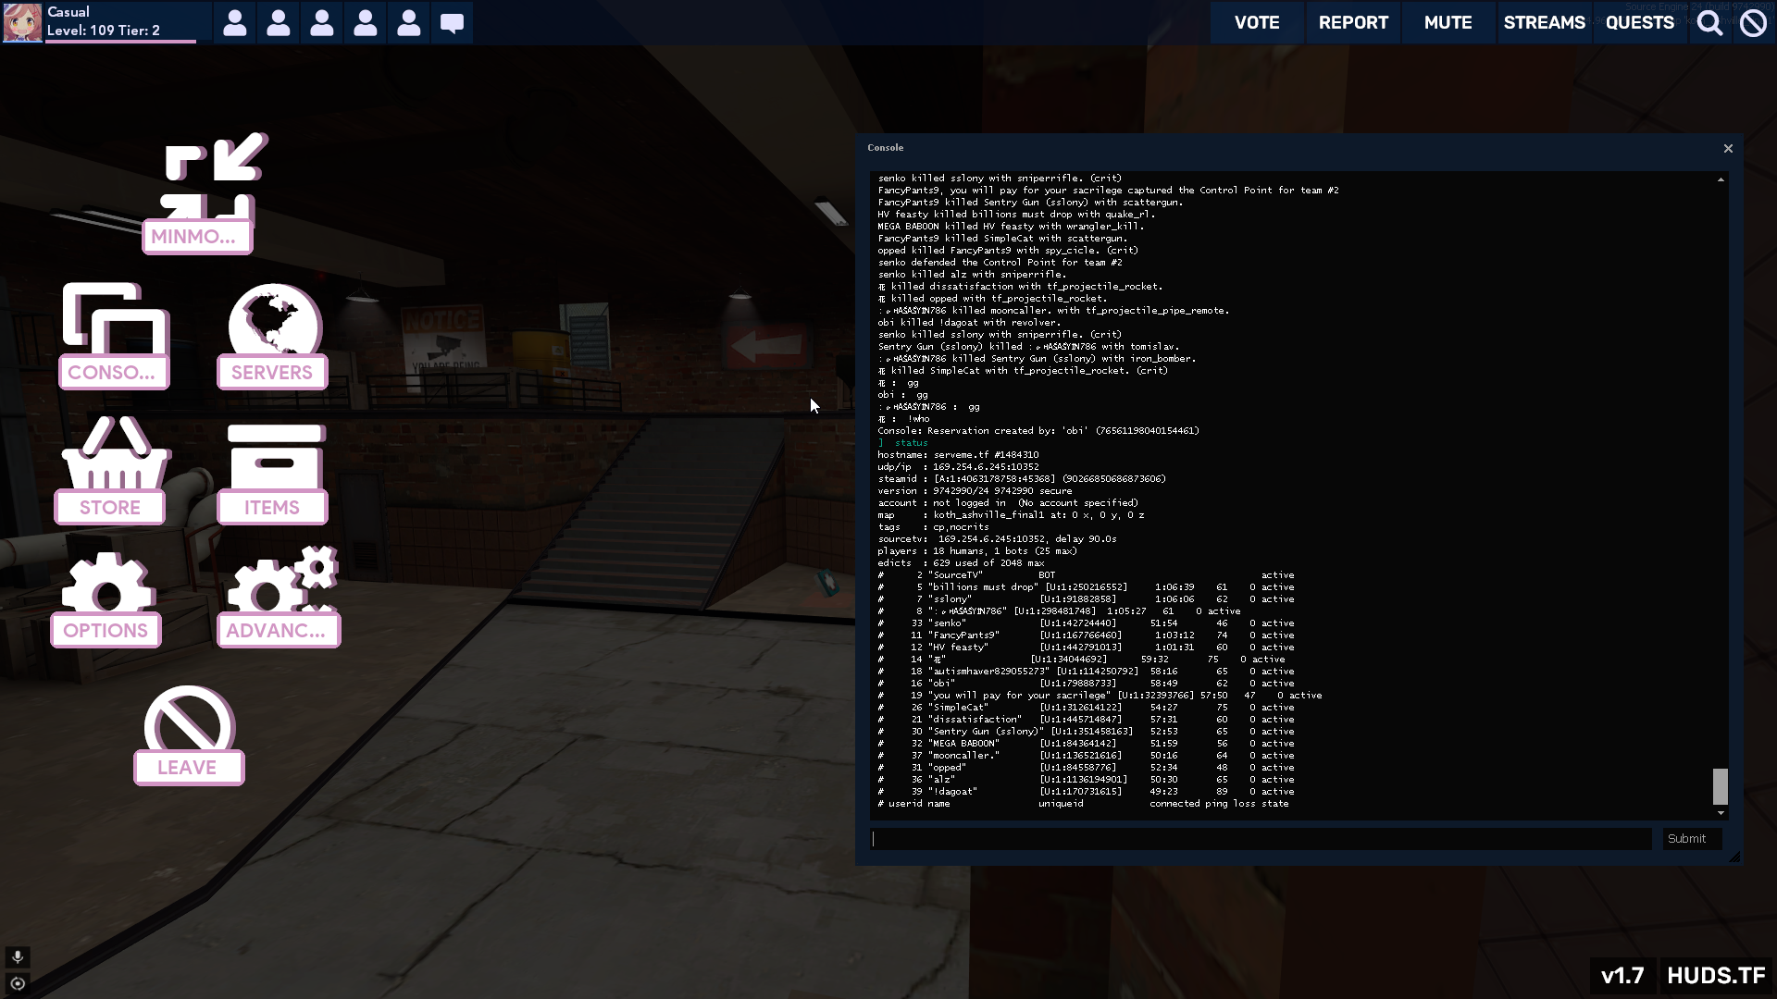
Task: Click the Minmode arrows icon
Action: coord(213,178)
